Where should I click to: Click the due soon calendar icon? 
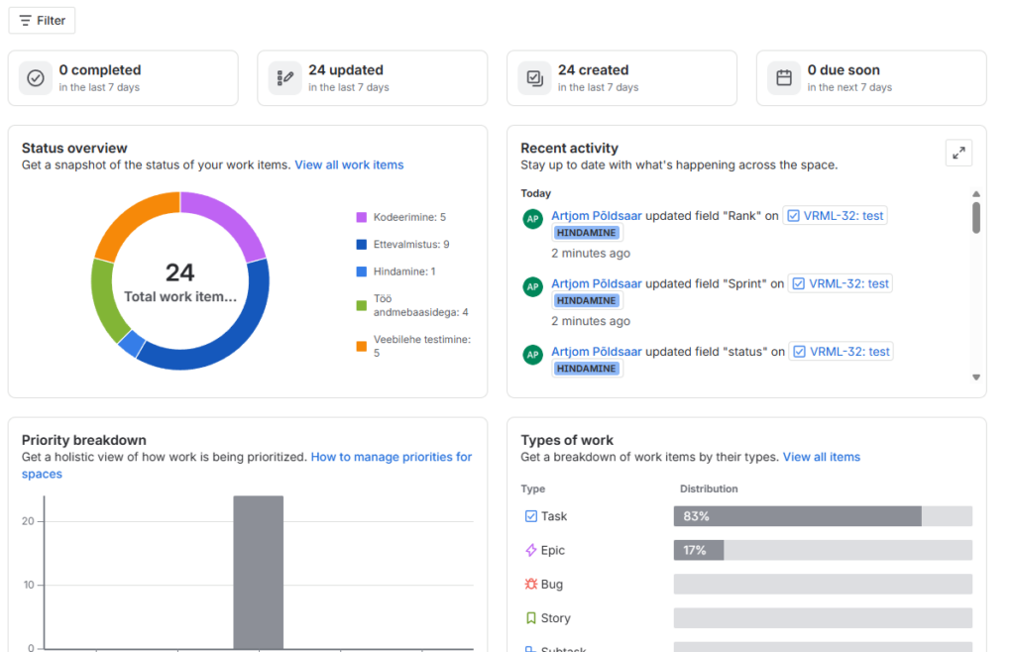pos(784,78)
